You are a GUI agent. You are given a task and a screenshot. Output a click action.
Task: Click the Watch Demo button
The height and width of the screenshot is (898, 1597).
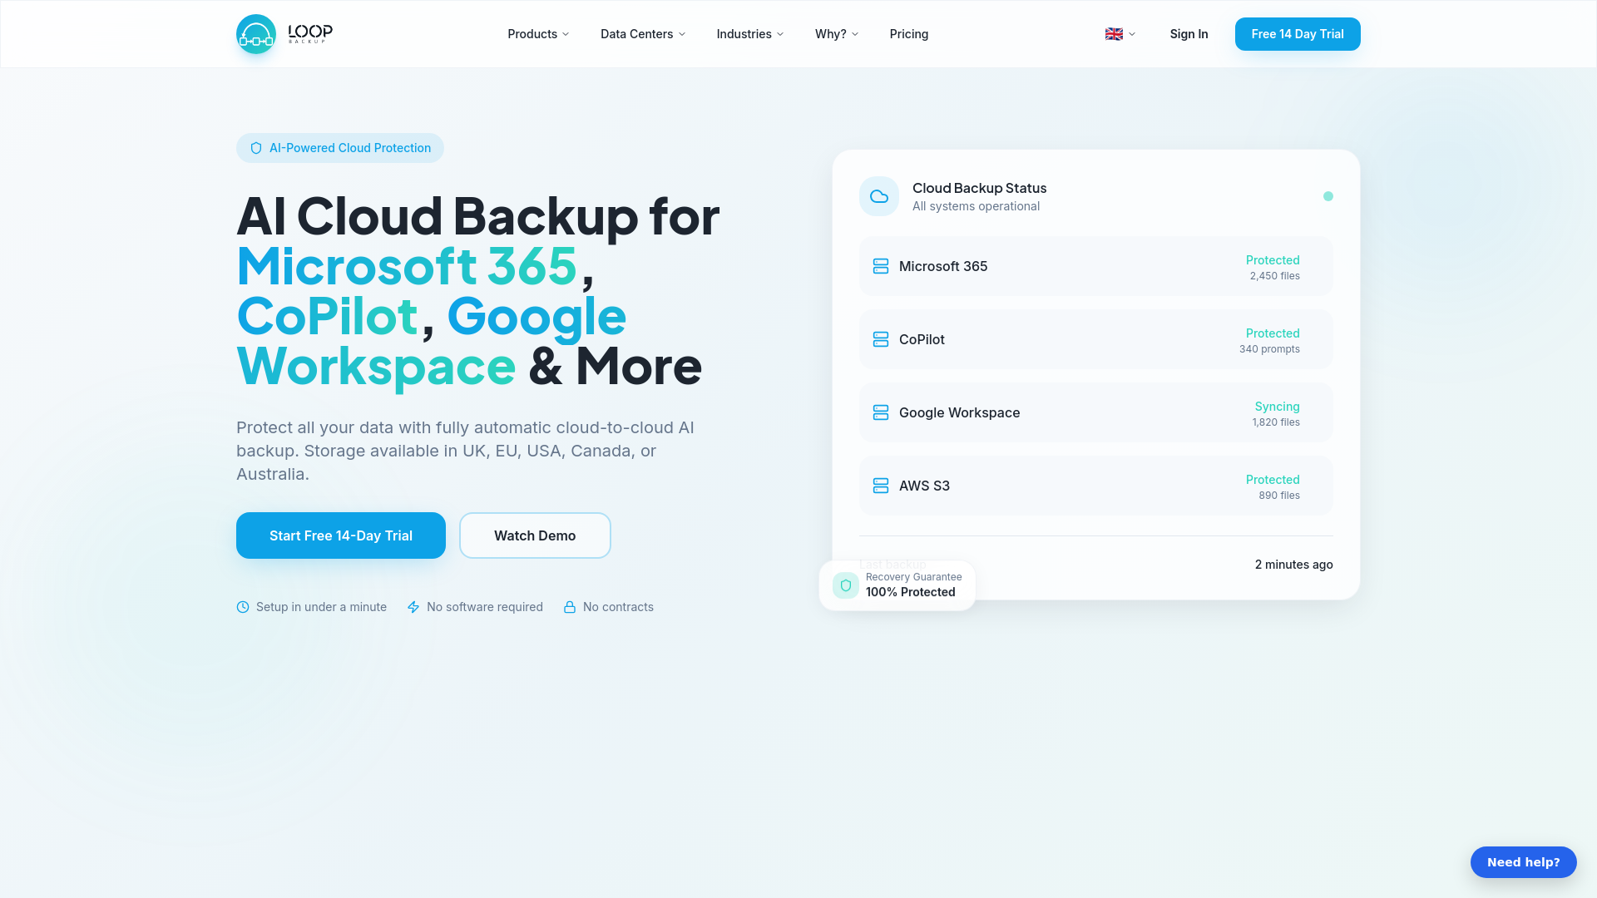point(535,535)
